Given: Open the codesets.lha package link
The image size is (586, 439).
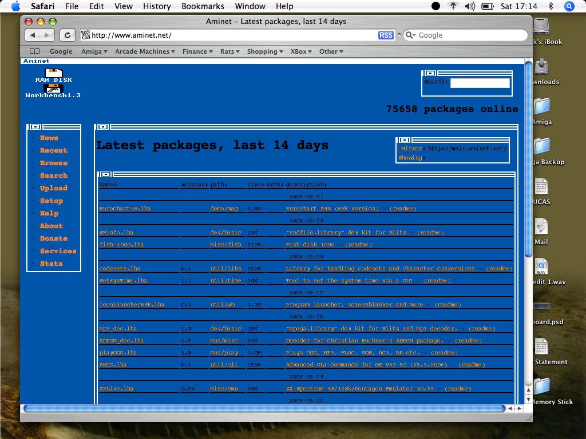Looking at the screenshot, I should pos(120,269).
